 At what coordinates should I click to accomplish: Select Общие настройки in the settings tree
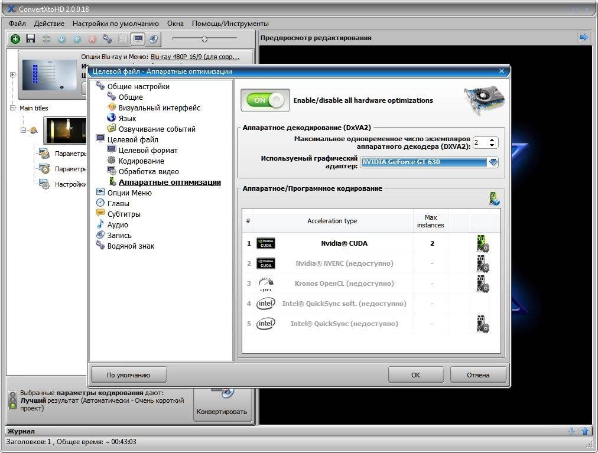click(138, 87)
